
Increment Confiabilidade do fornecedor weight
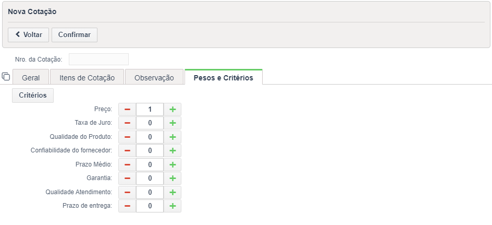point(173,151)
